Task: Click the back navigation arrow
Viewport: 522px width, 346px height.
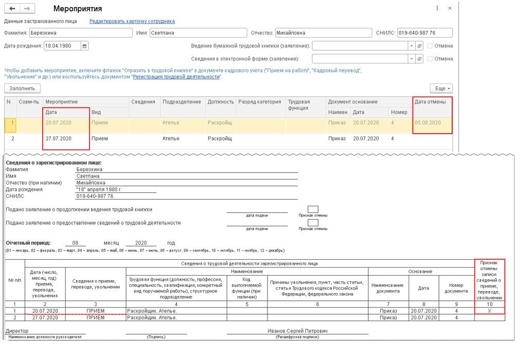Action: tap(12, 9)
